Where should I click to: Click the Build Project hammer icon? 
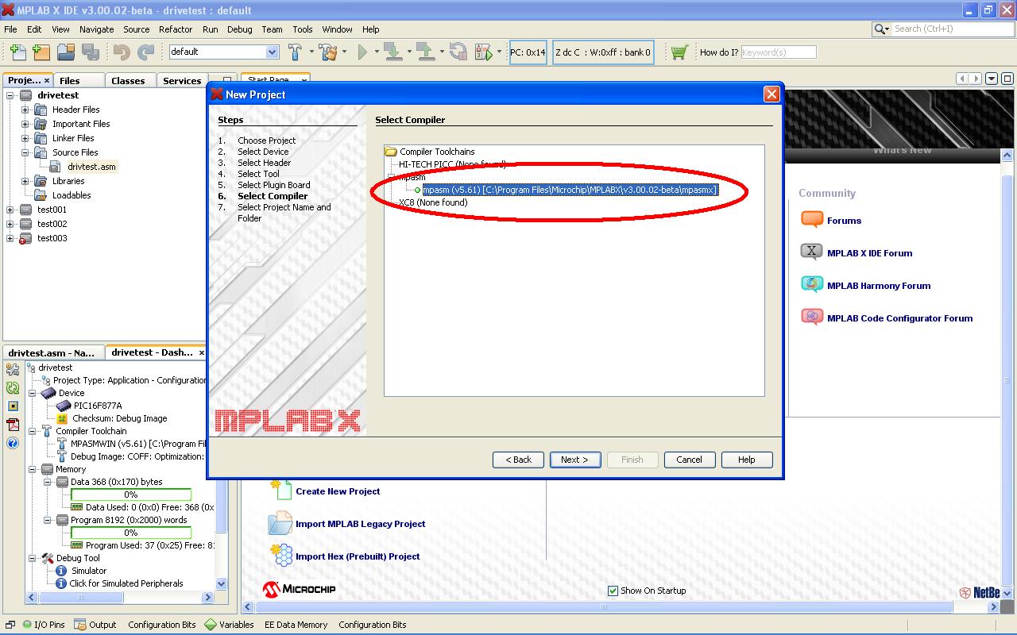click(x=295, y=52)
